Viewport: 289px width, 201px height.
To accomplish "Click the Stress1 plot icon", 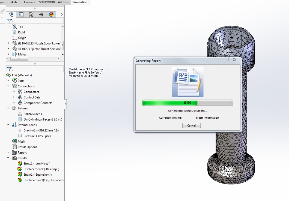I will pos(20,163).
